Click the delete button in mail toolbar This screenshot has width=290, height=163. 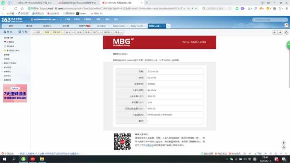80,32
